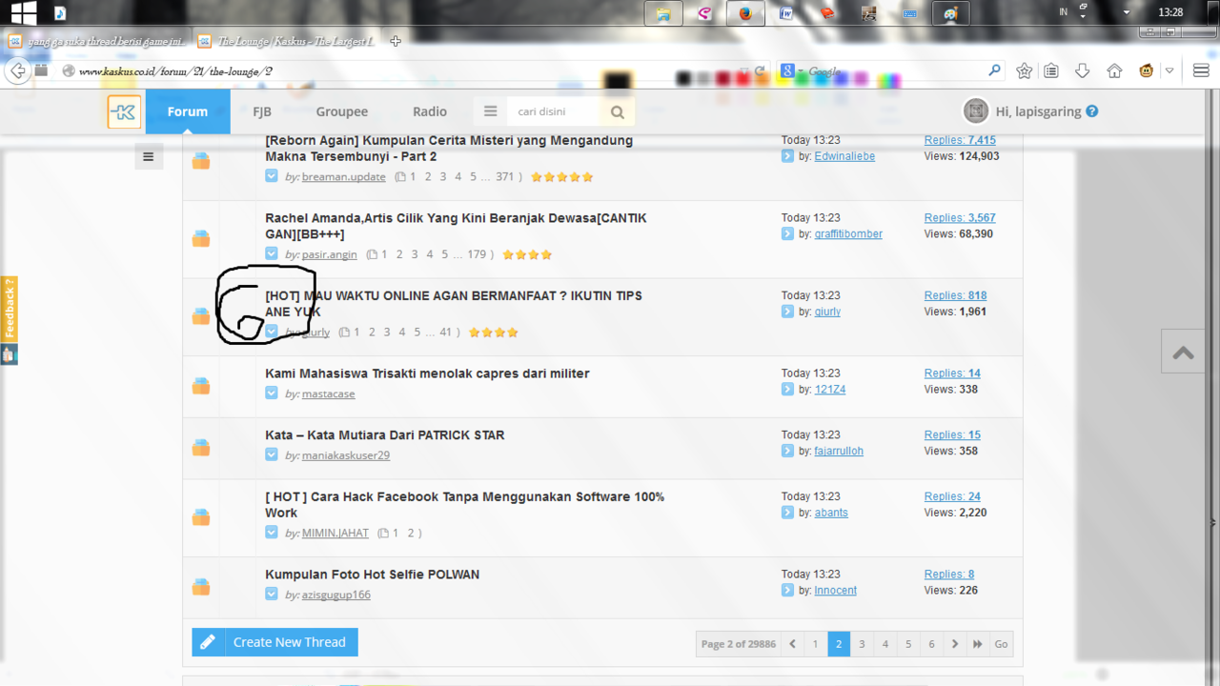
Task: Open thread Kami Mahasiswa Trisakti menolak capres
Action: coord(427,373)
